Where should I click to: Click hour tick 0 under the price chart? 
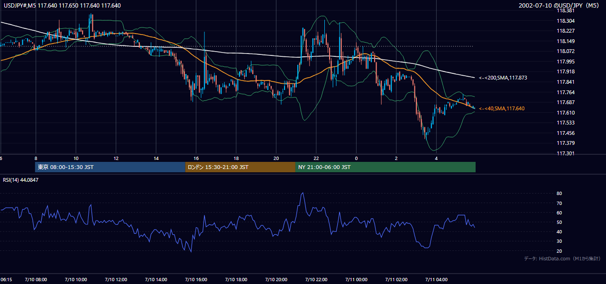coord(357,158)
